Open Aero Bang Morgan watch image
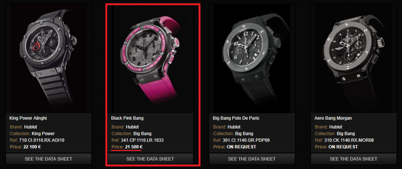402x169 pixels. pos(354,59)
